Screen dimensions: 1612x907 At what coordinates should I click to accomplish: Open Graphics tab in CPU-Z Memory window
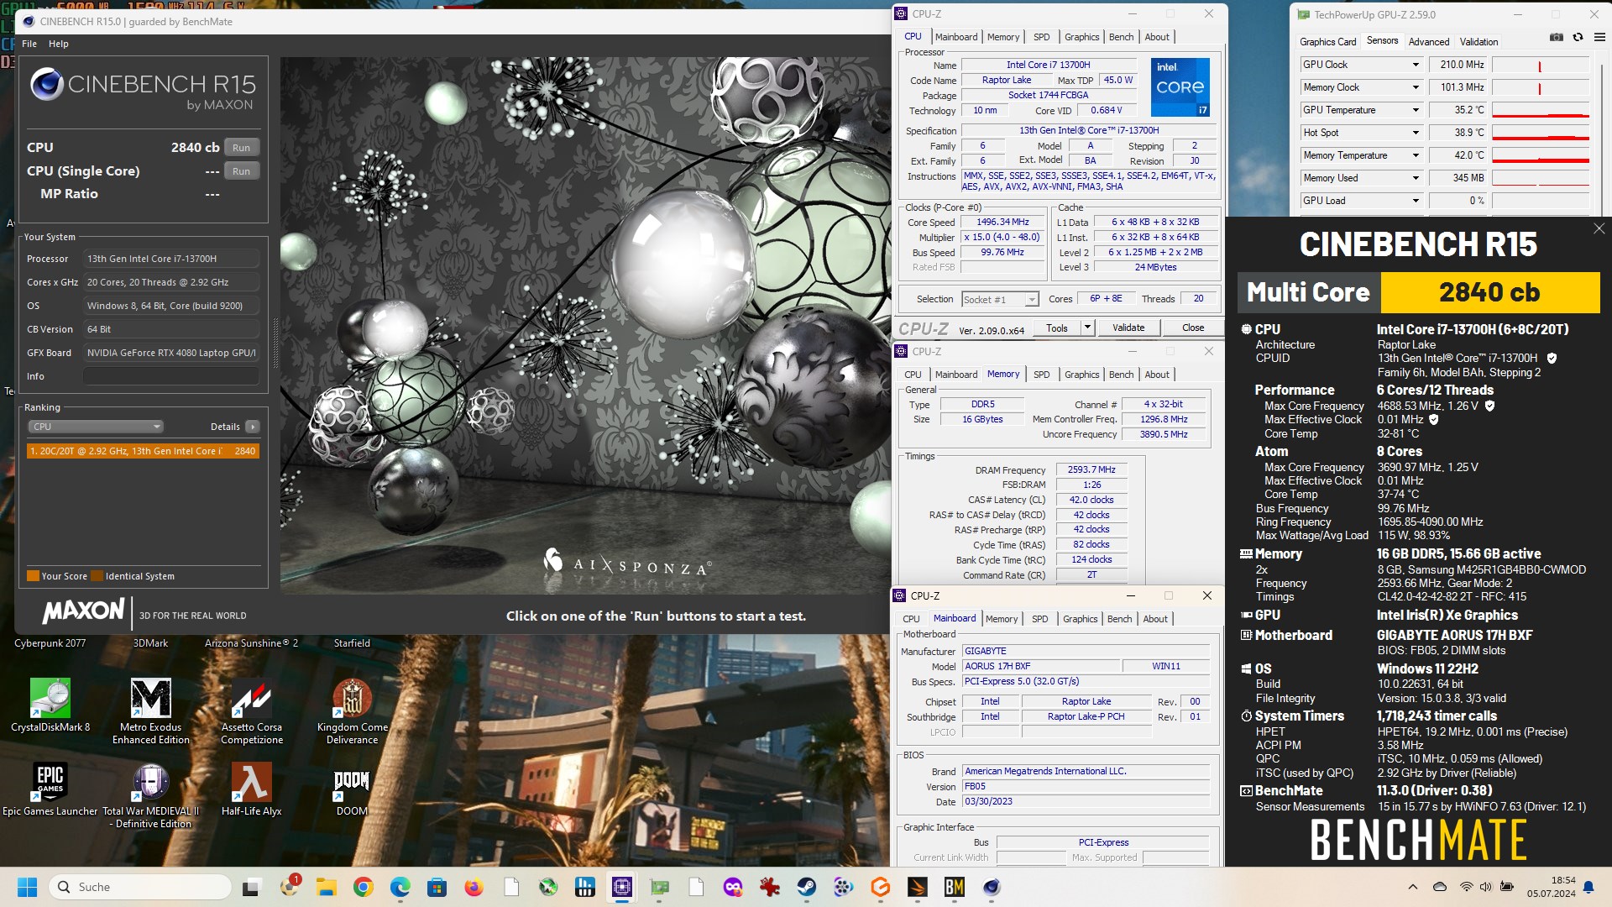click(x=1081, y=375)
